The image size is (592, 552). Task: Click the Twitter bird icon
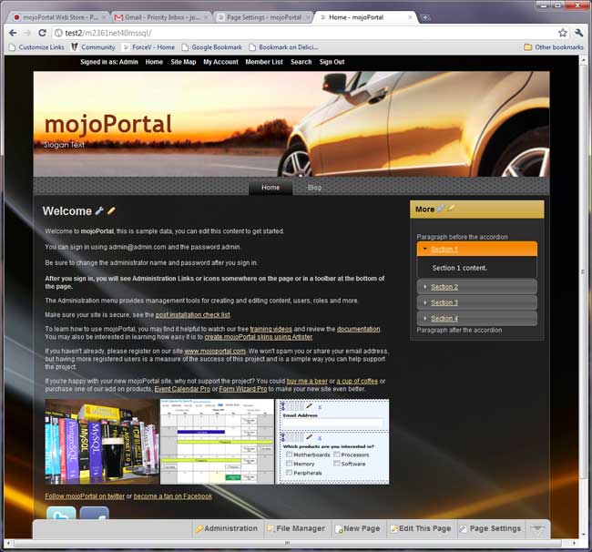[x=60, y=517]
